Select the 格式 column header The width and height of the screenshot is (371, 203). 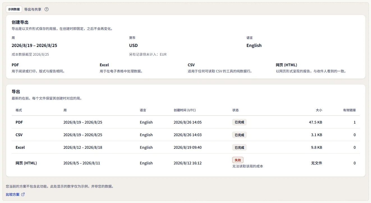(19, 110)
